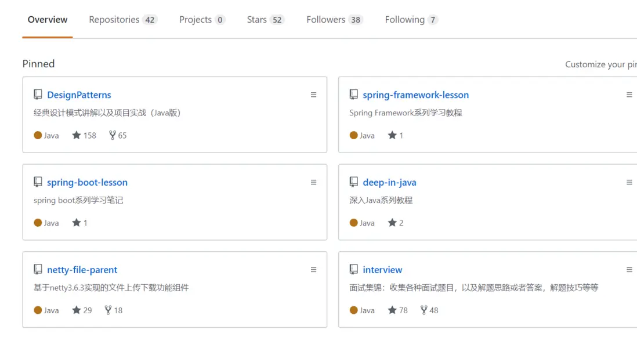Screen dimensions: 637x344
Task: Click the Java label on netty-file-parent card
Action: coord(51,310)
